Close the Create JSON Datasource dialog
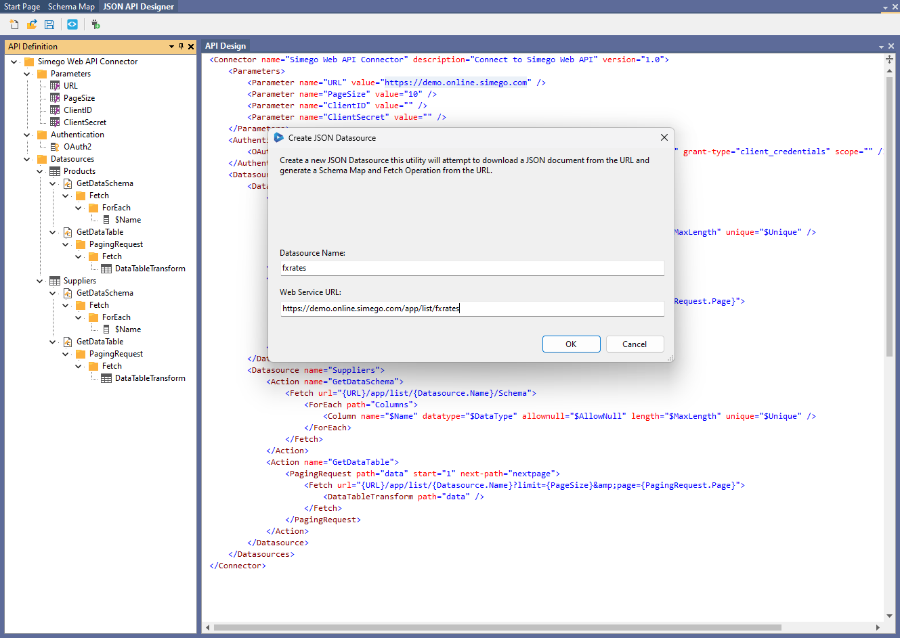The image size is (900, 638). point(664,137)
